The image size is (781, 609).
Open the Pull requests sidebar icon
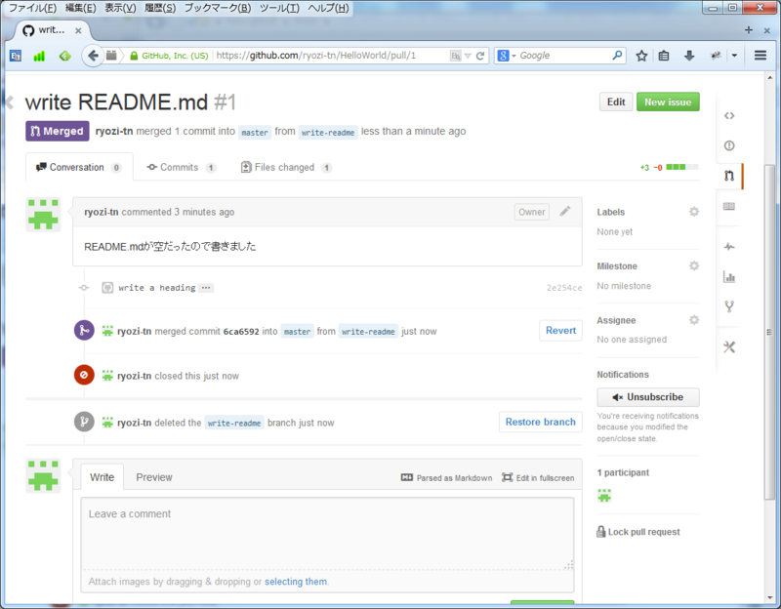[x=729, y=176]
